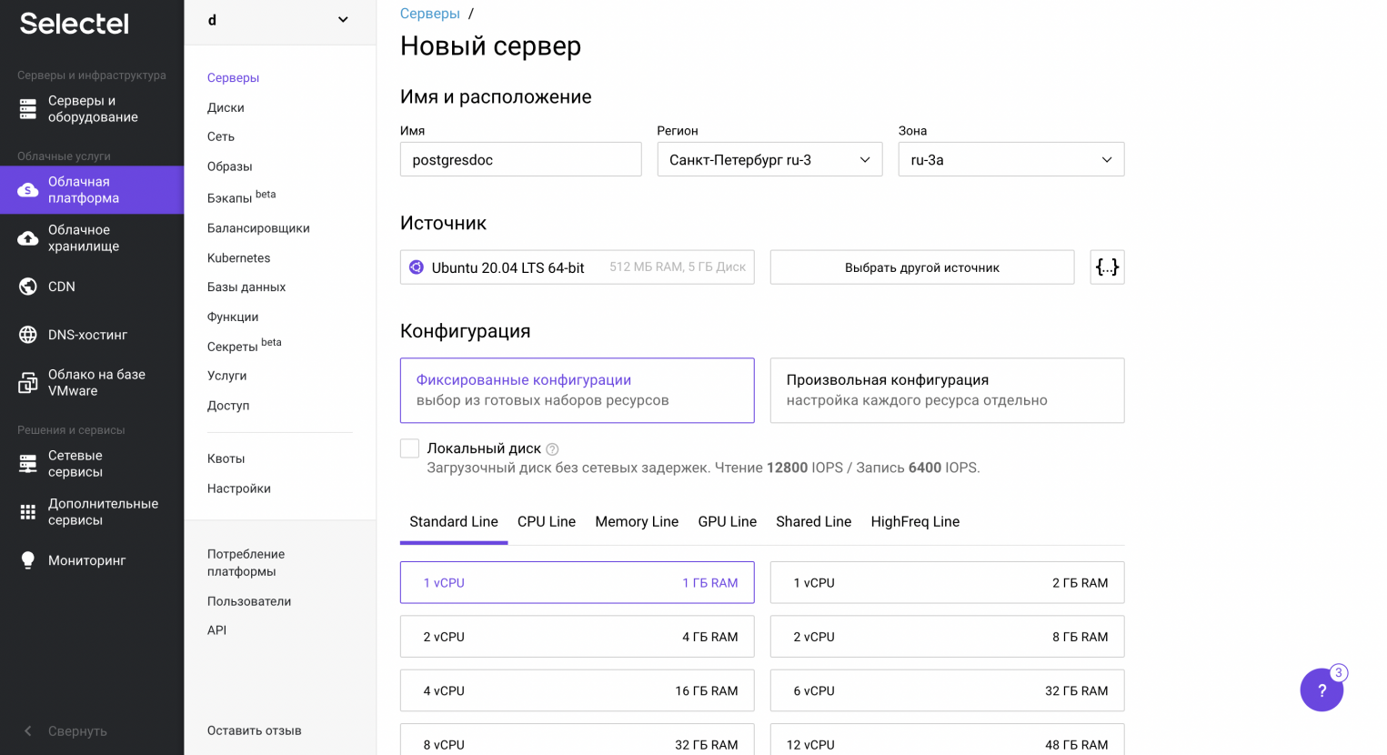Open the help bubble with question mark
The height and width of the screenshot is (755, 1387).
coord(1322,690)
